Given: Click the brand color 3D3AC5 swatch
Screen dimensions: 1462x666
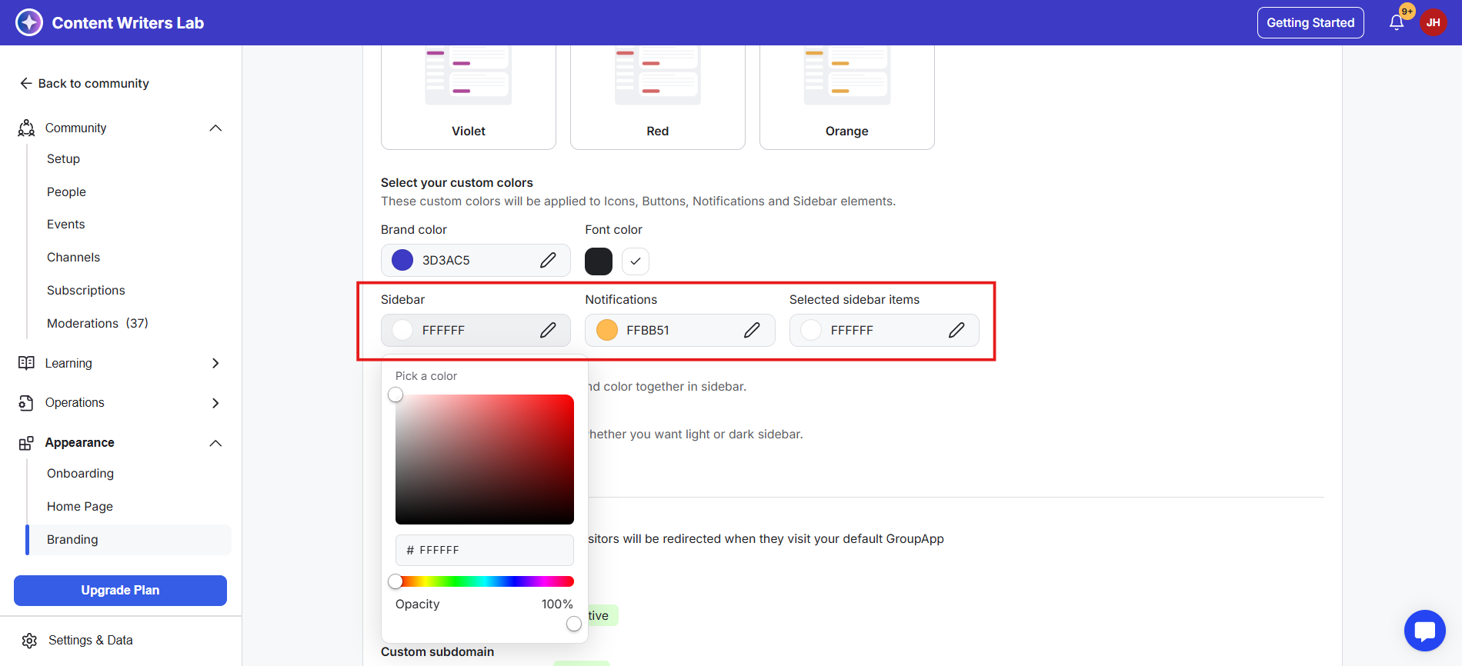Looking at the screenshot, I should (x=402, y=260).
